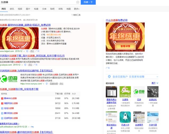Switch to the 地图 tab
This screenshot has height=134, width=169.
69,9
